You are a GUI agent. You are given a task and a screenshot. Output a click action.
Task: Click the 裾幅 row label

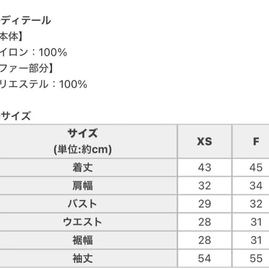click(83, 240)
